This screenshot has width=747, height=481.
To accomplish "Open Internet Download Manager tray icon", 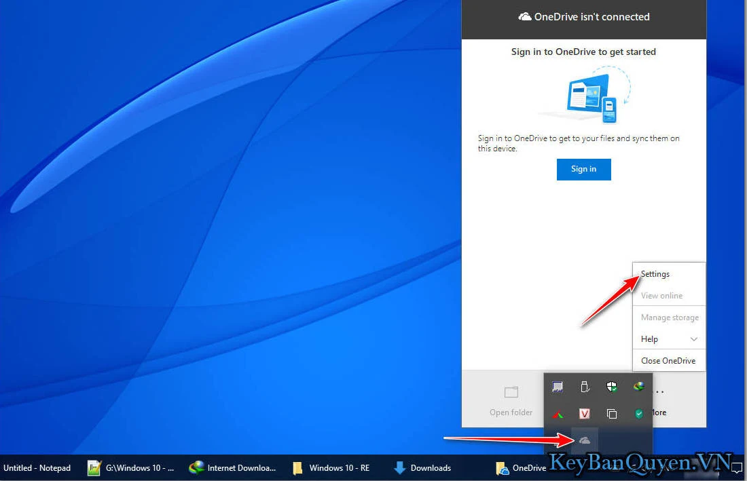I will (639, 386).
